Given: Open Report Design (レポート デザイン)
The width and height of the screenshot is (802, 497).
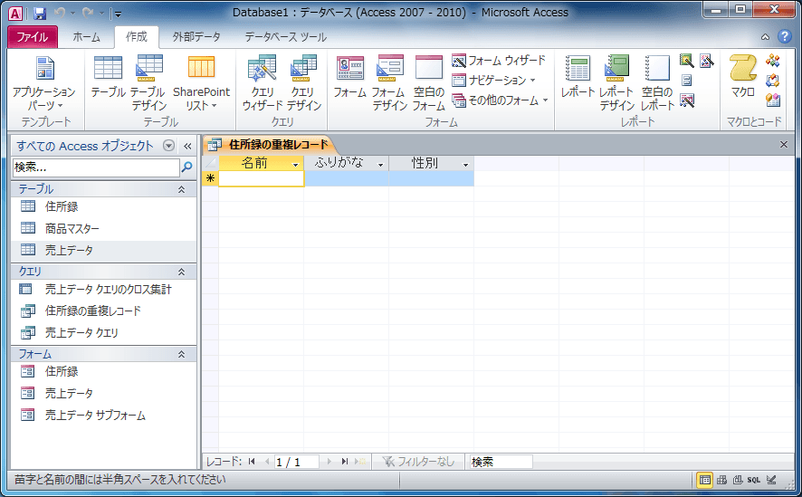Looking at the screenshot, I should [x=616, y=83].
